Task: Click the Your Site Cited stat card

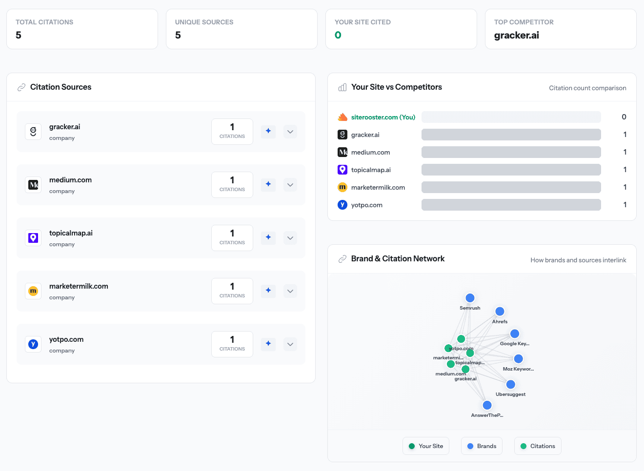Action: click(401, 29)
